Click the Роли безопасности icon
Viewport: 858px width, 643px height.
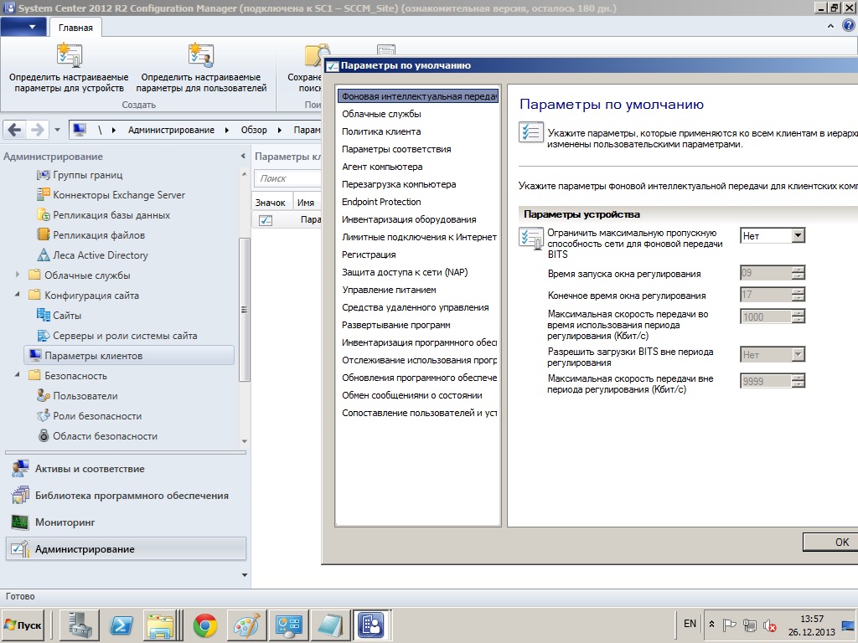44,416
